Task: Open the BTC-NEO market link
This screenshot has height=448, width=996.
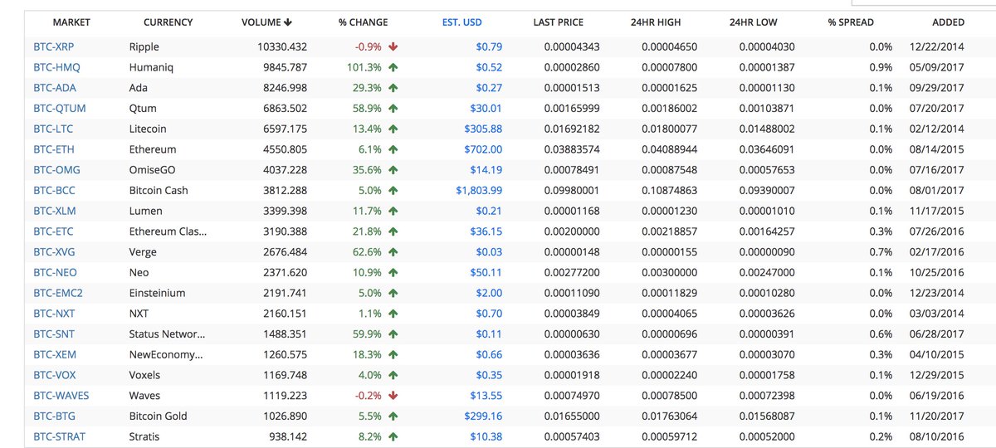Action: click(x=55, y=272)
